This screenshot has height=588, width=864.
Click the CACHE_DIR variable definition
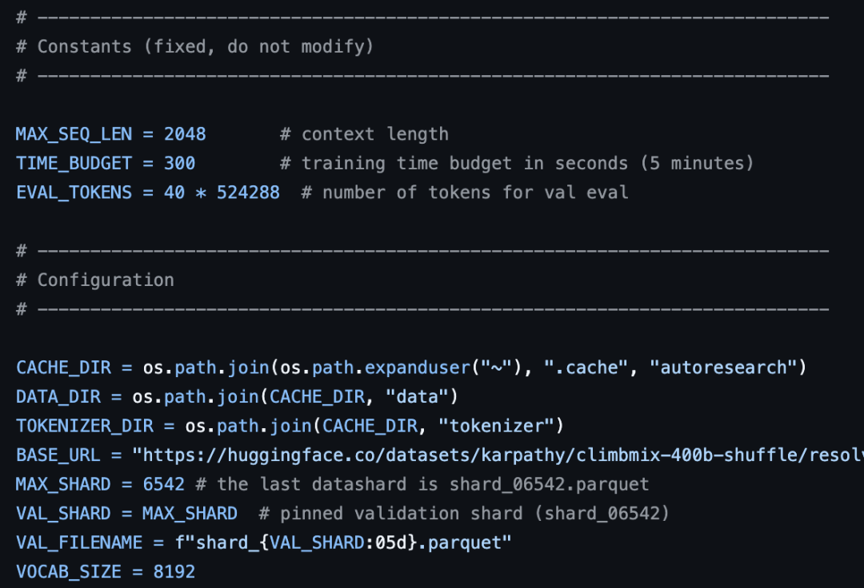(63, 367)
